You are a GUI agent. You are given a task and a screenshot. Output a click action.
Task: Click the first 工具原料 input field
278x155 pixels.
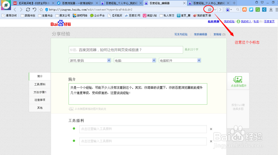click(143, 129)
